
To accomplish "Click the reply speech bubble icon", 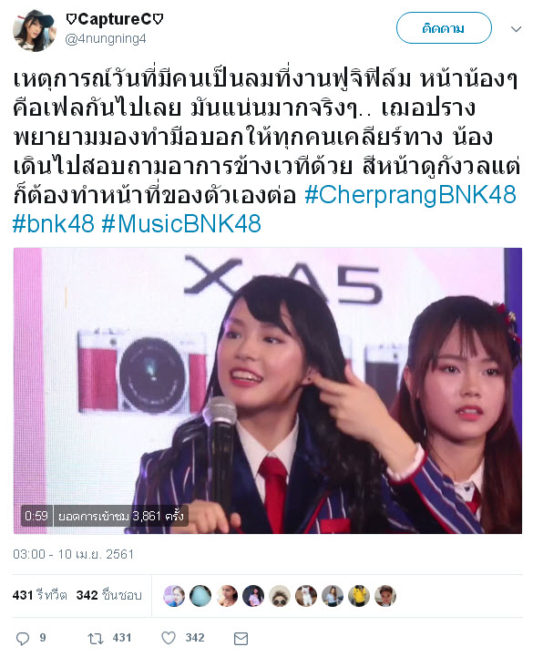I will click(x=22, y=638).
